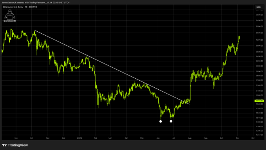Image resolution: width=266 pixels, height=150 pixels.
Task: Click the 3,000.00 price axis label
Action: (259, 66)
